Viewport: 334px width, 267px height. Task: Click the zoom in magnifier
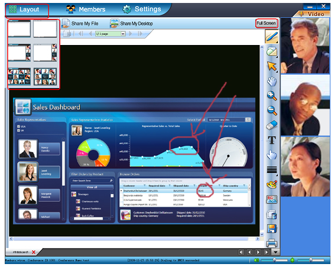tap(272, 96)
